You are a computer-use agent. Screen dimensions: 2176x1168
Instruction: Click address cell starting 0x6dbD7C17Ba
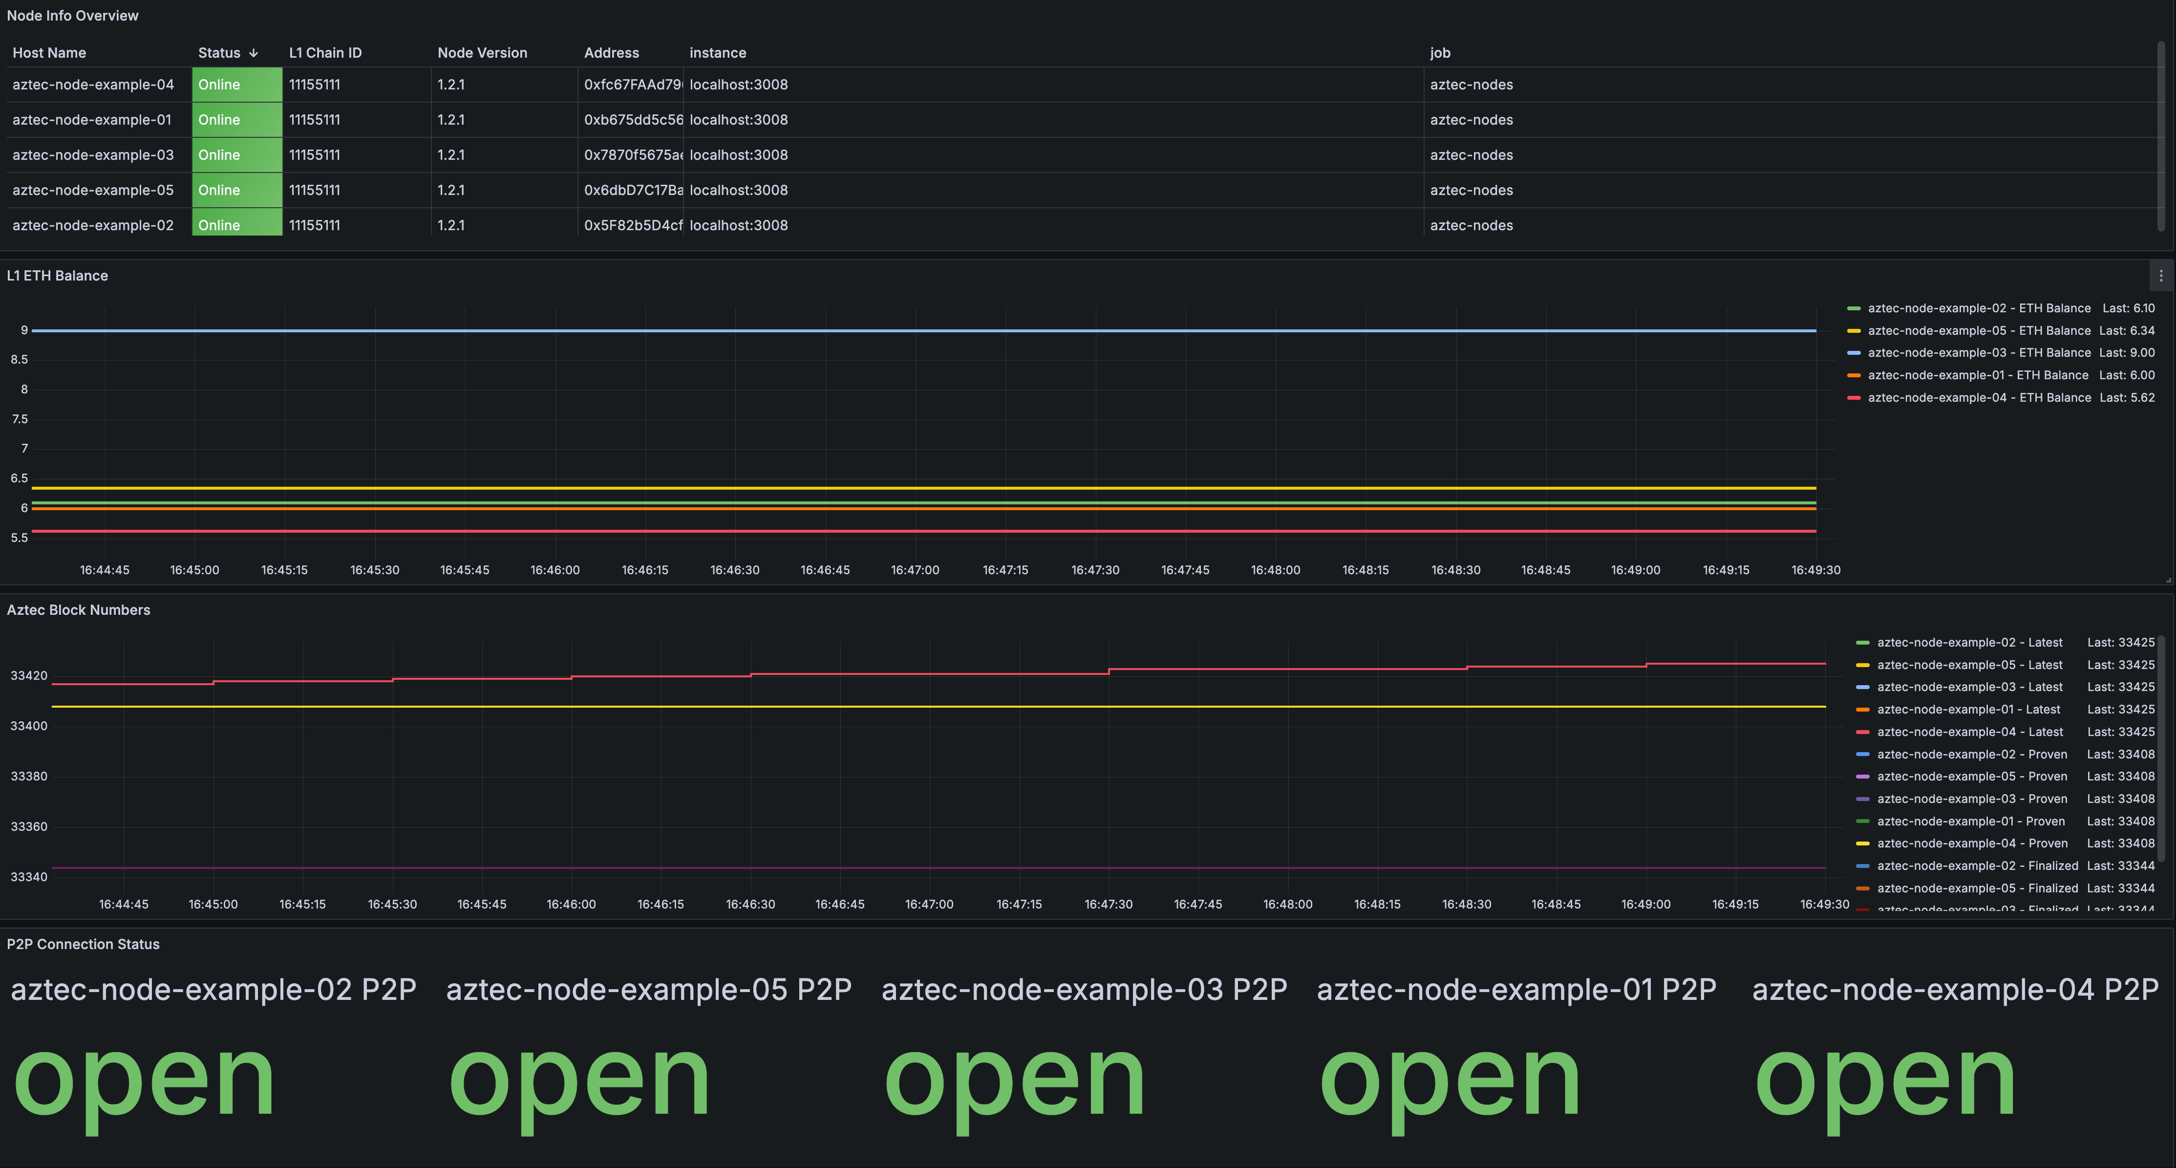pyautogui.click(x=631, y=190)
